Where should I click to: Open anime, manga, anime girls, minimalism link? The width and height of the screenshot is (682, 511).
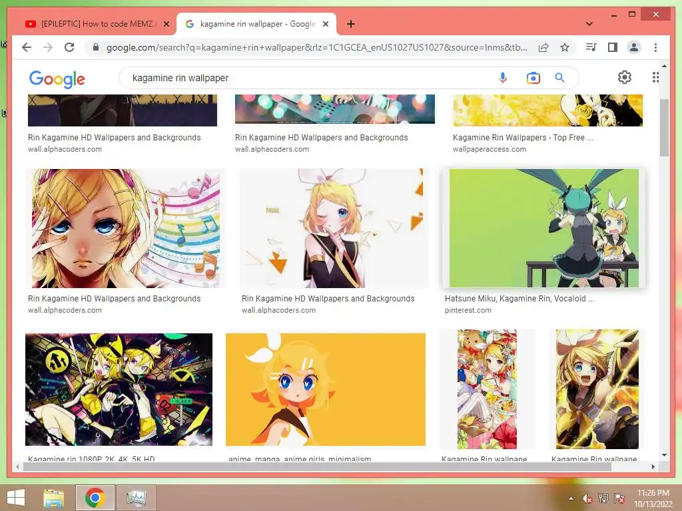300,458
